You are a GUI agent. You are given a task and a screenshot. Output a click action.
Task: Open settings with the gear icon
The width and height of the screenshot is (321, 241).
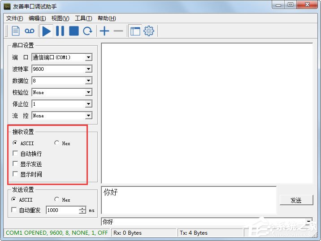149,31
